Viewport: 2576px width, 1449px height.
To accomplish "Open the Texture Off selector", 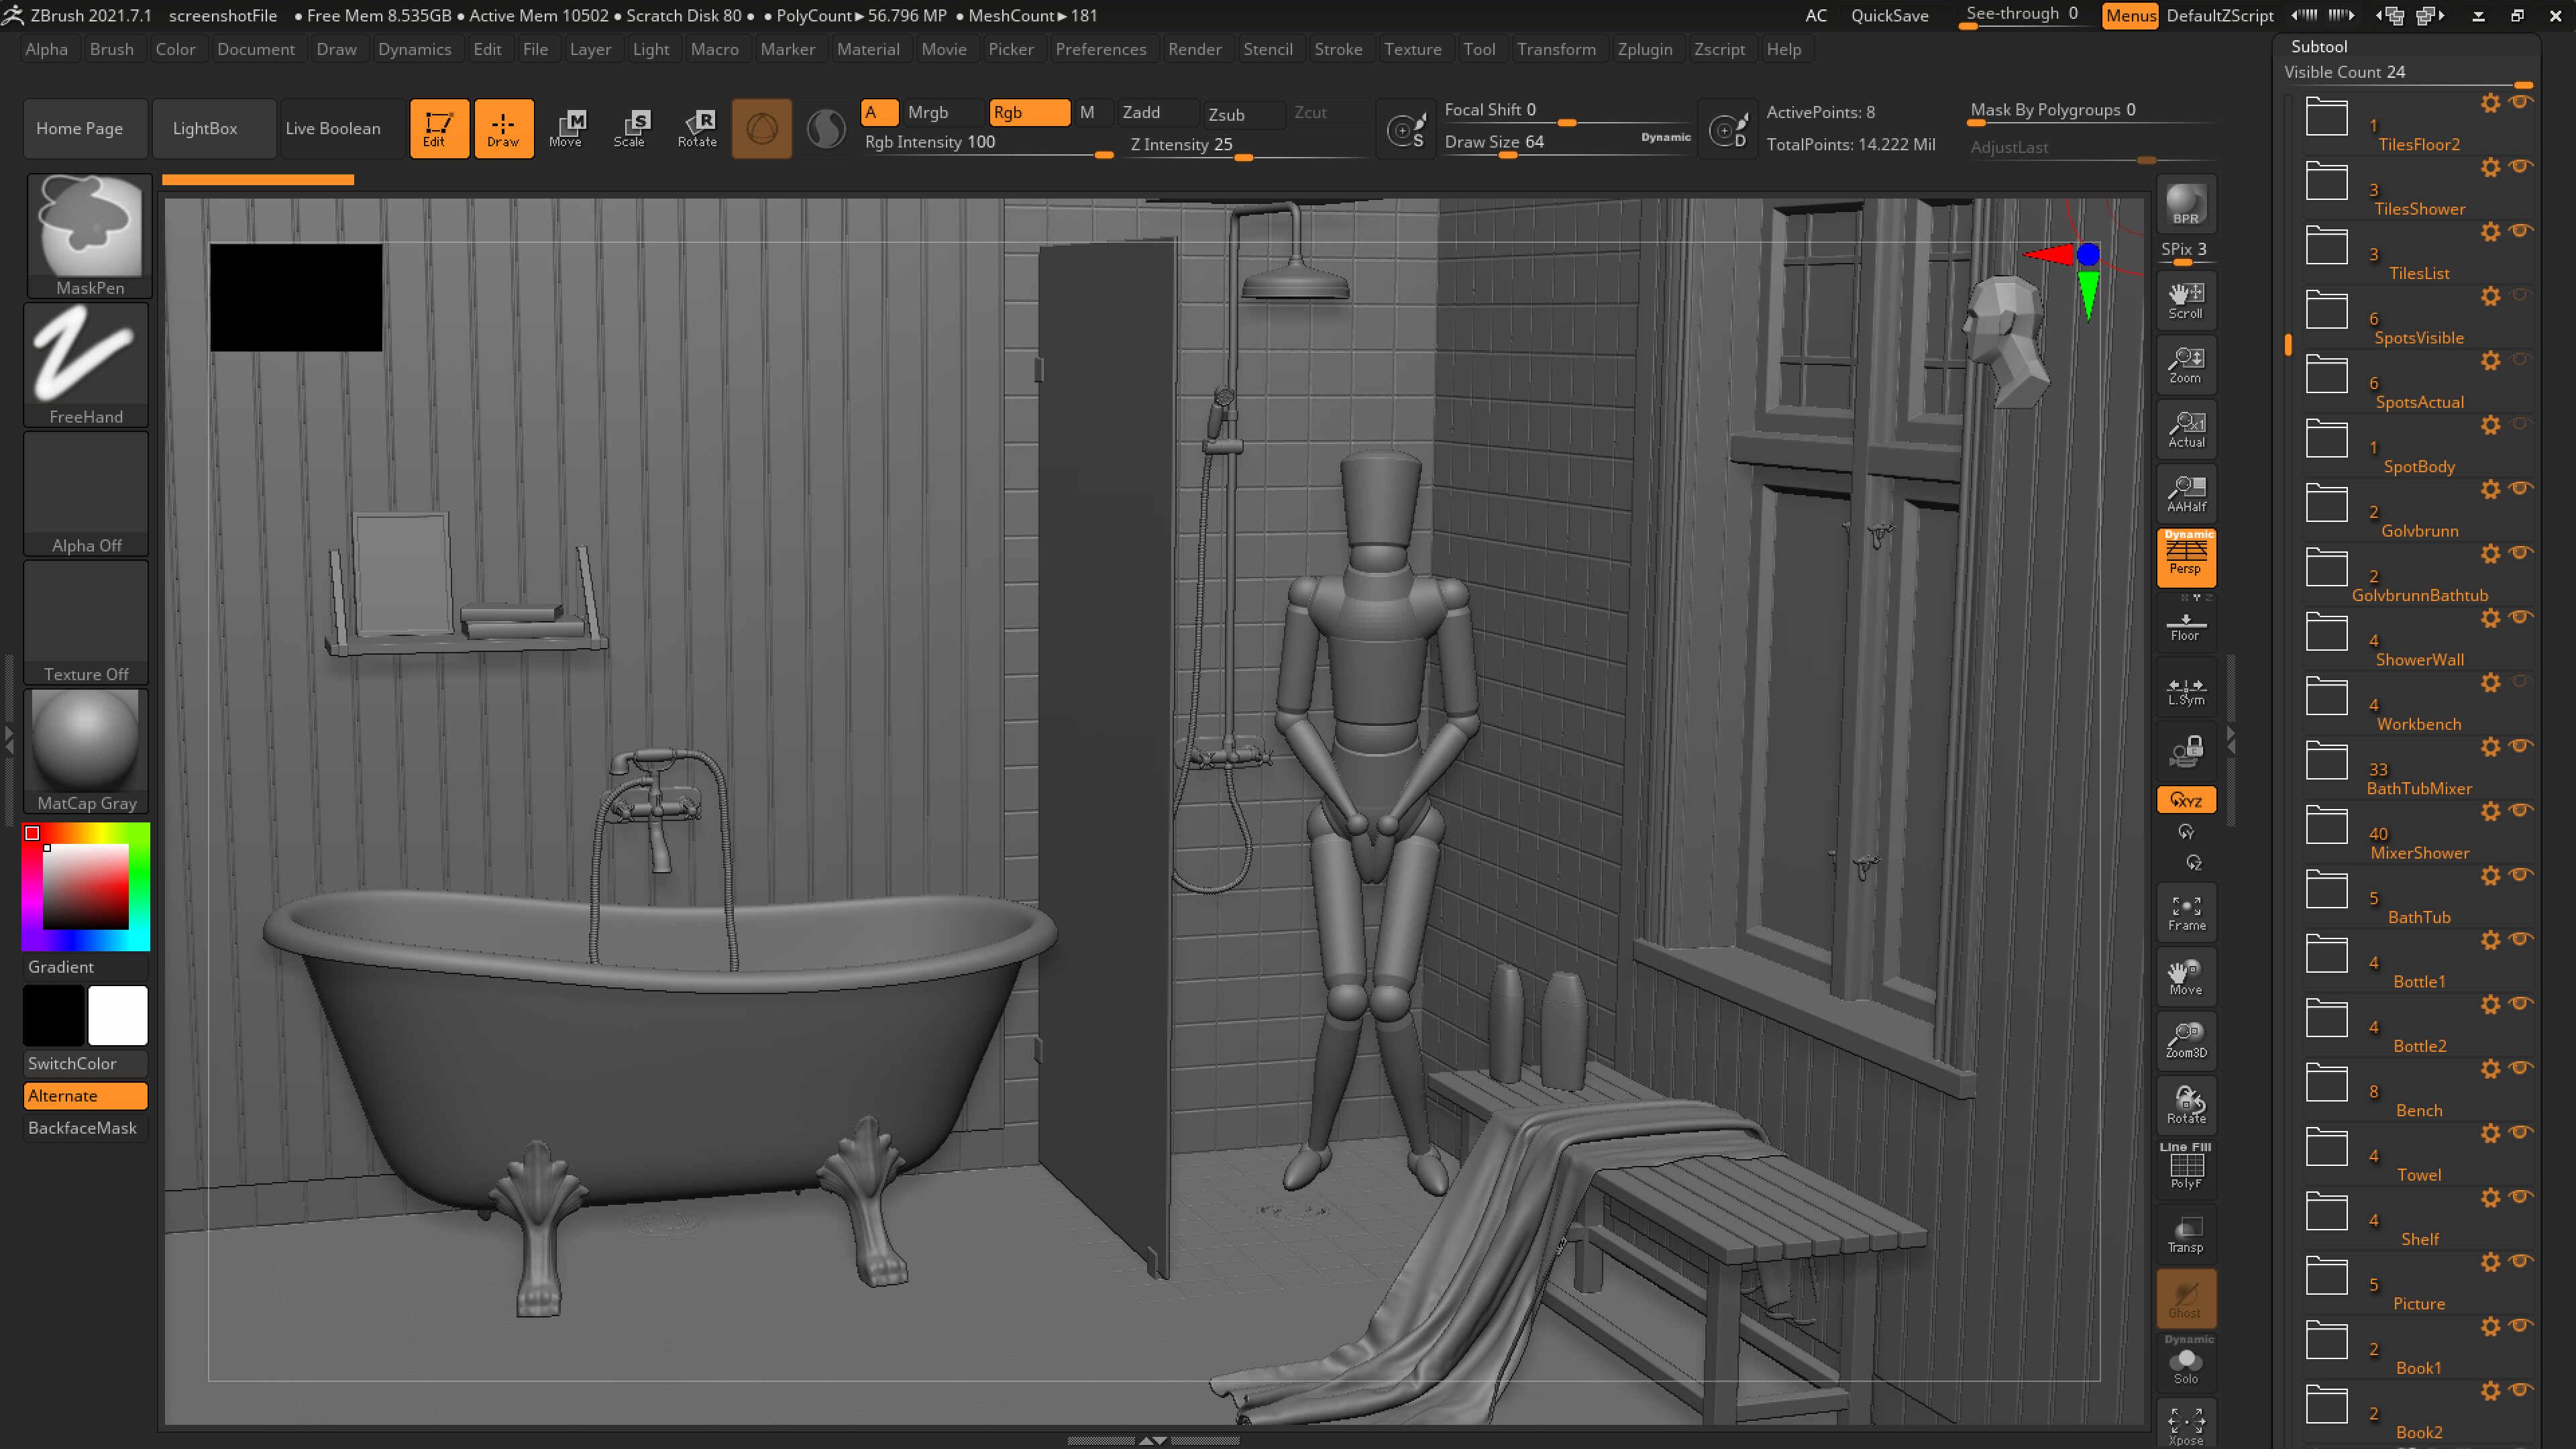I will (x=86, y=622).
